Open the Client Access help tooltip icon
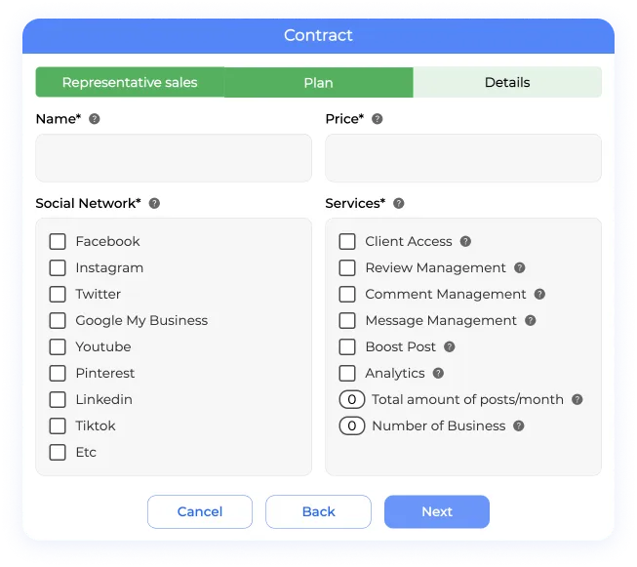Image resolution: width=637 pixels, height=567 pixels. point(465,241)
